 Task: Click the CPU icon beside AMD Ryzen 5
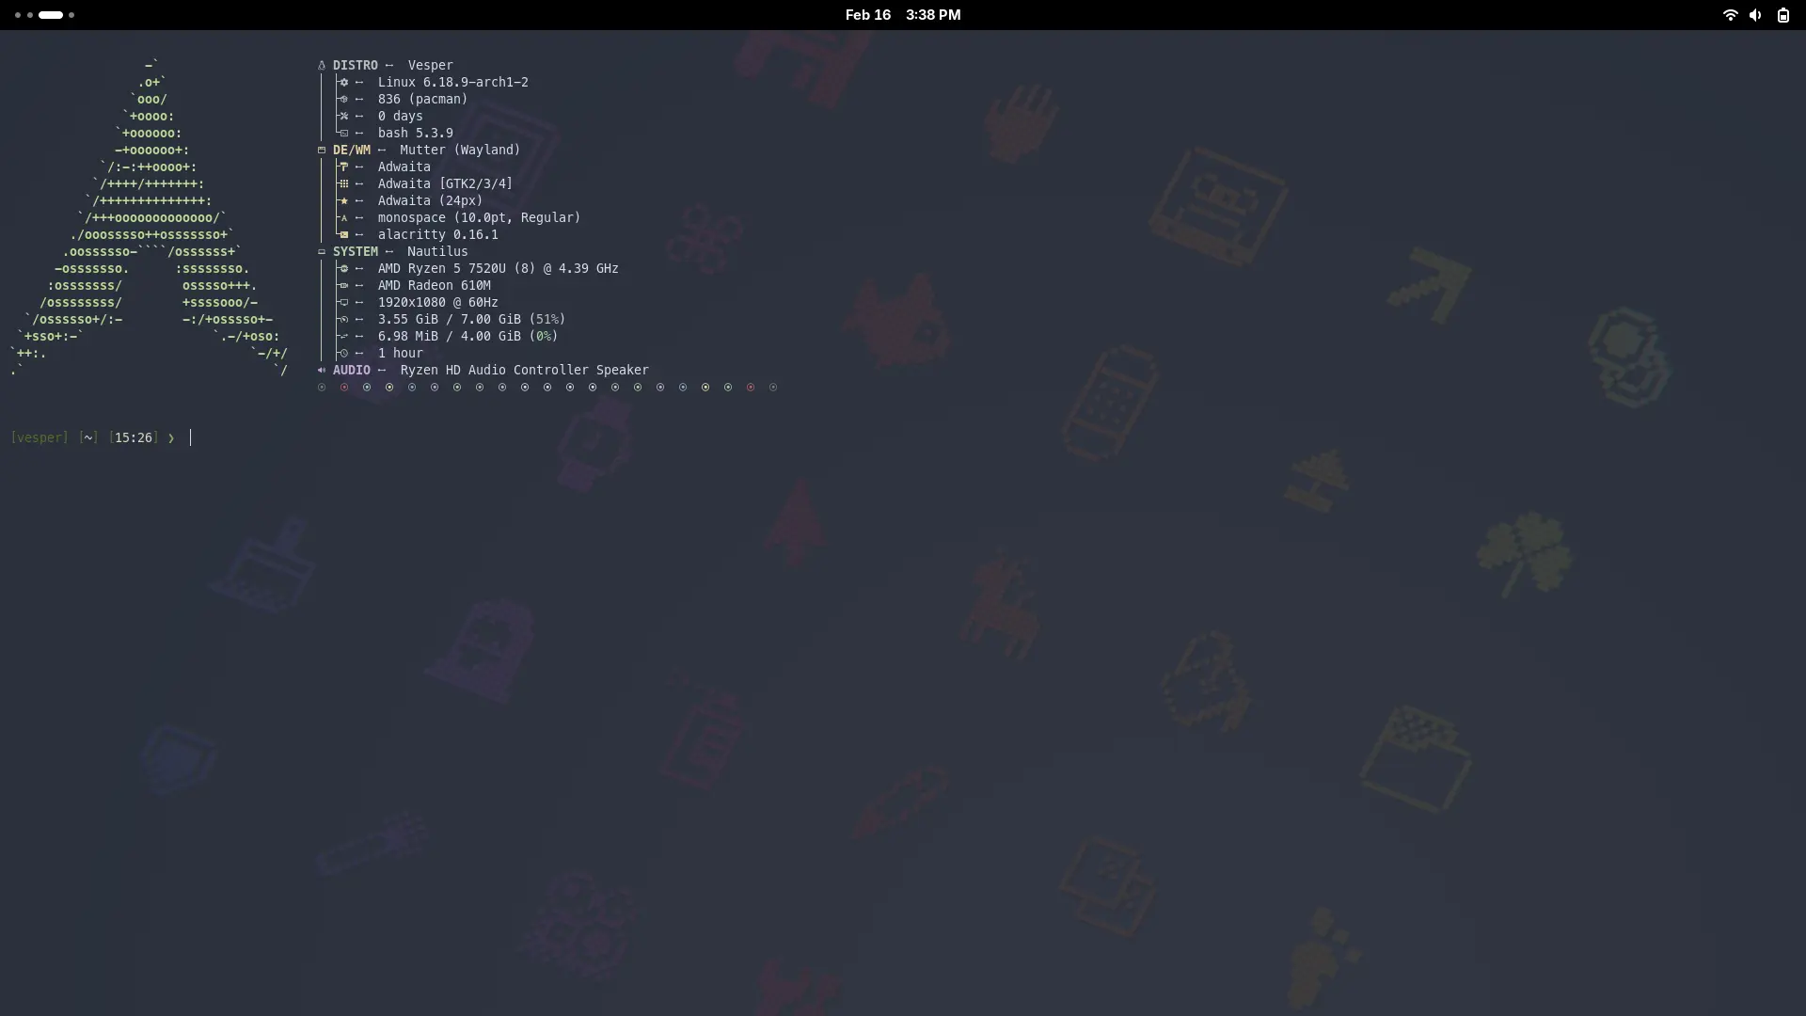343,269
